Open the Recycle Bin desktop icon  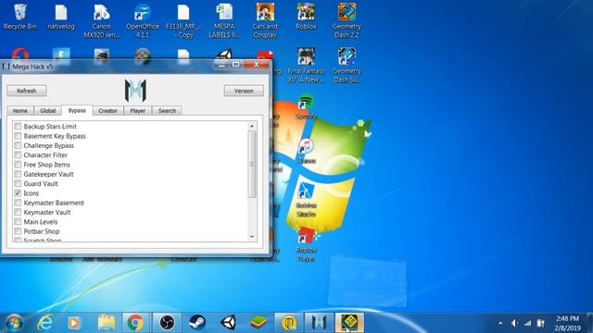click(20, 17)
